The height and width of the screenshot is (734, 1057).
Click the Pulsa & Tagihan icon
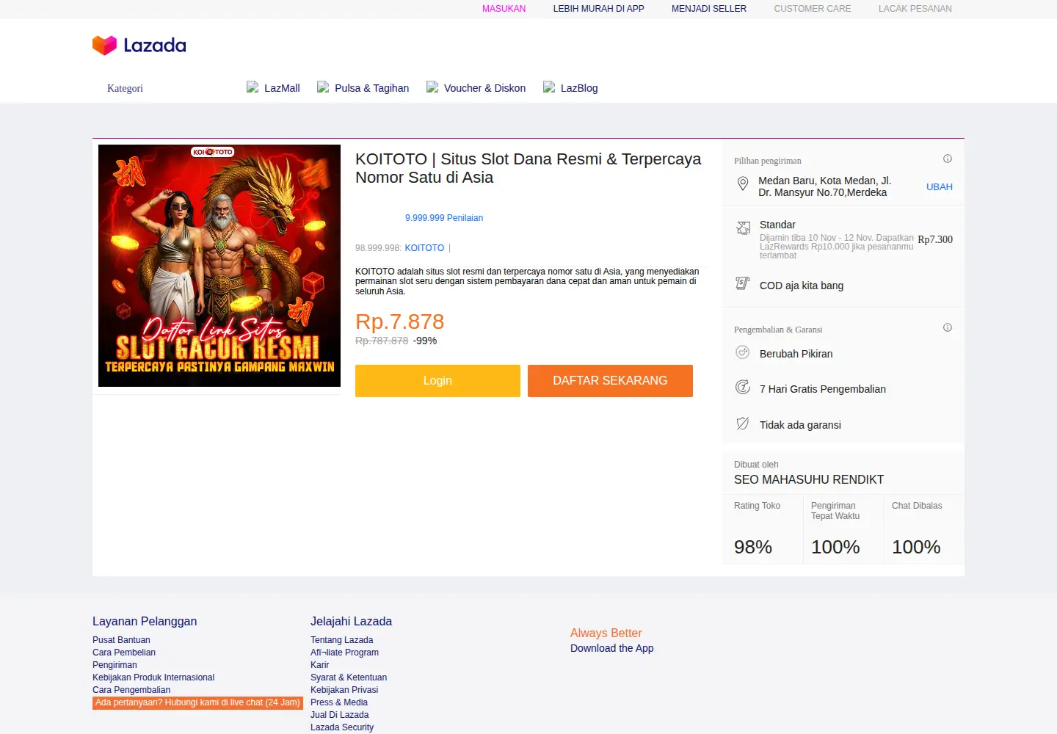coord(323,87)
